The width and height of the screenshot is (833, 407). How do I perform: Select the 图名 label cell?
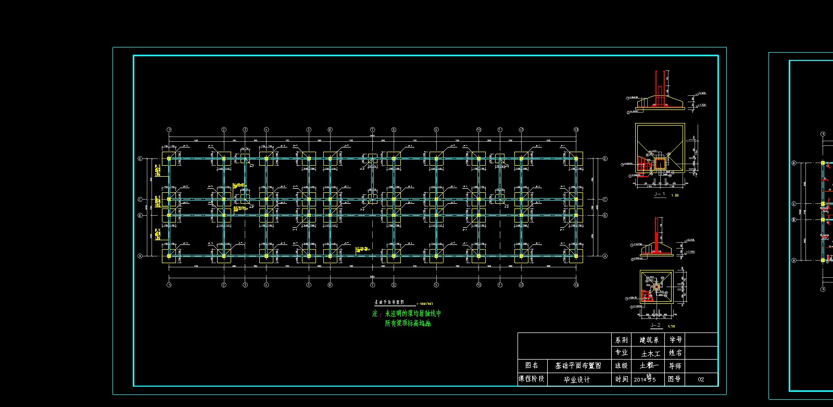tap(532, 366)
